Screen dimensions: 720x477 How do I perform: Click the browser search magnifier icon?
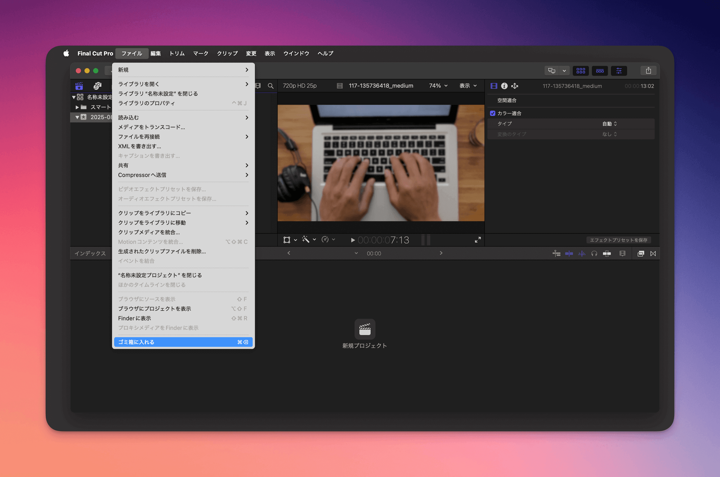(271, 86)
